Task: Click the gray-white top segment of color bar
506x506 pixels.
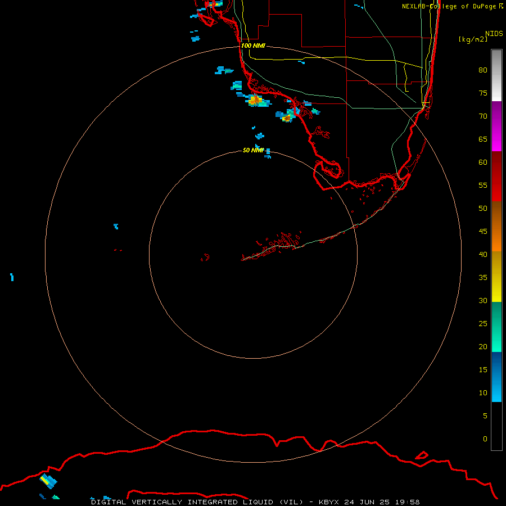Action: 496,75
